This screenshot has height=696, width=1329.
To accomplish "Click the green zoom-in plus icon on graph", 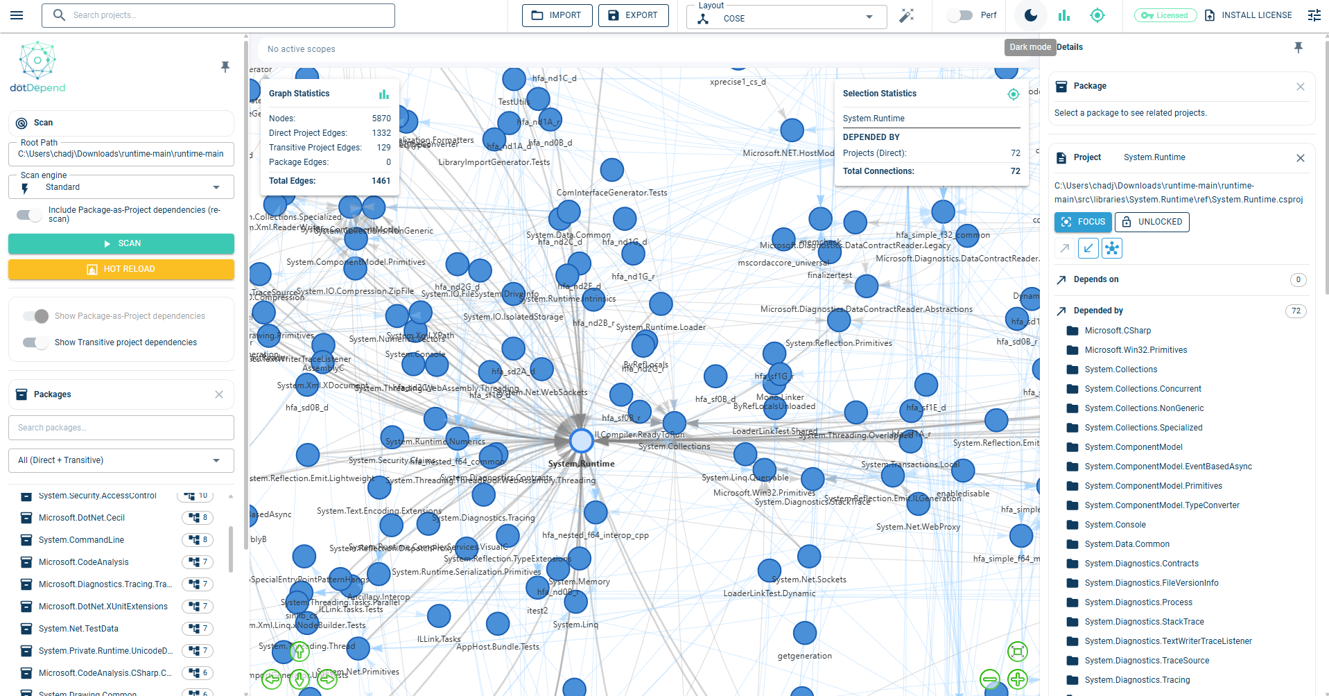I will (x=1017, y=679).
